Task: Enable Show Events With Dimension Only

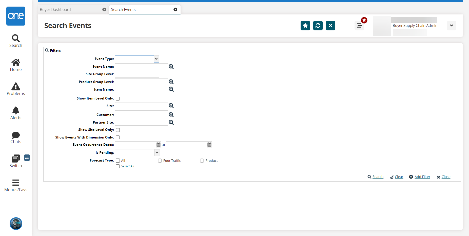Action: [118, 137]
